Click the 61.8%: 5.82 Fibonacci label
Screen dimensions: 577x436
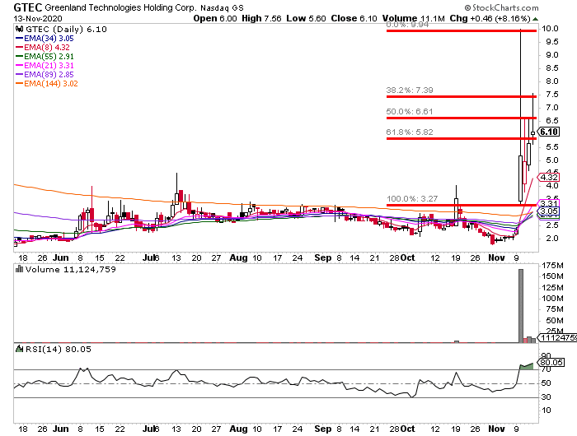pos(410,132)
